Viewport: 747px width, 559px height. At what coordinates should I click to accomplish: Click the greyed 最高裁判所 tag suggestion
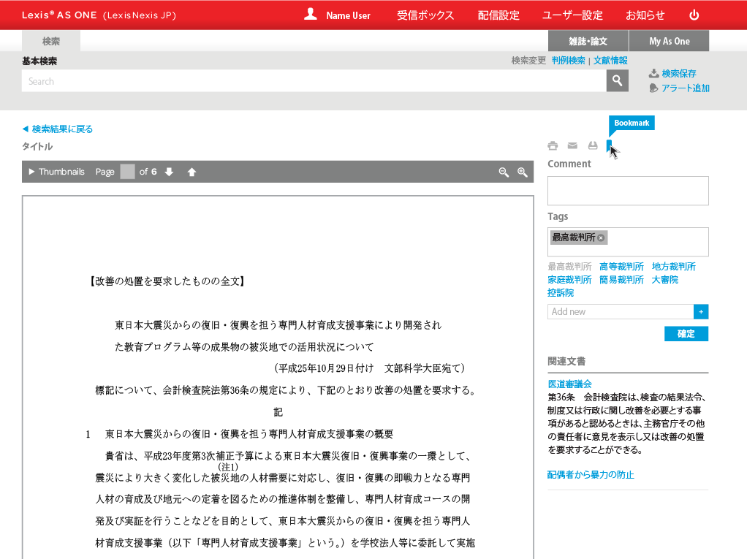point(569,267)
